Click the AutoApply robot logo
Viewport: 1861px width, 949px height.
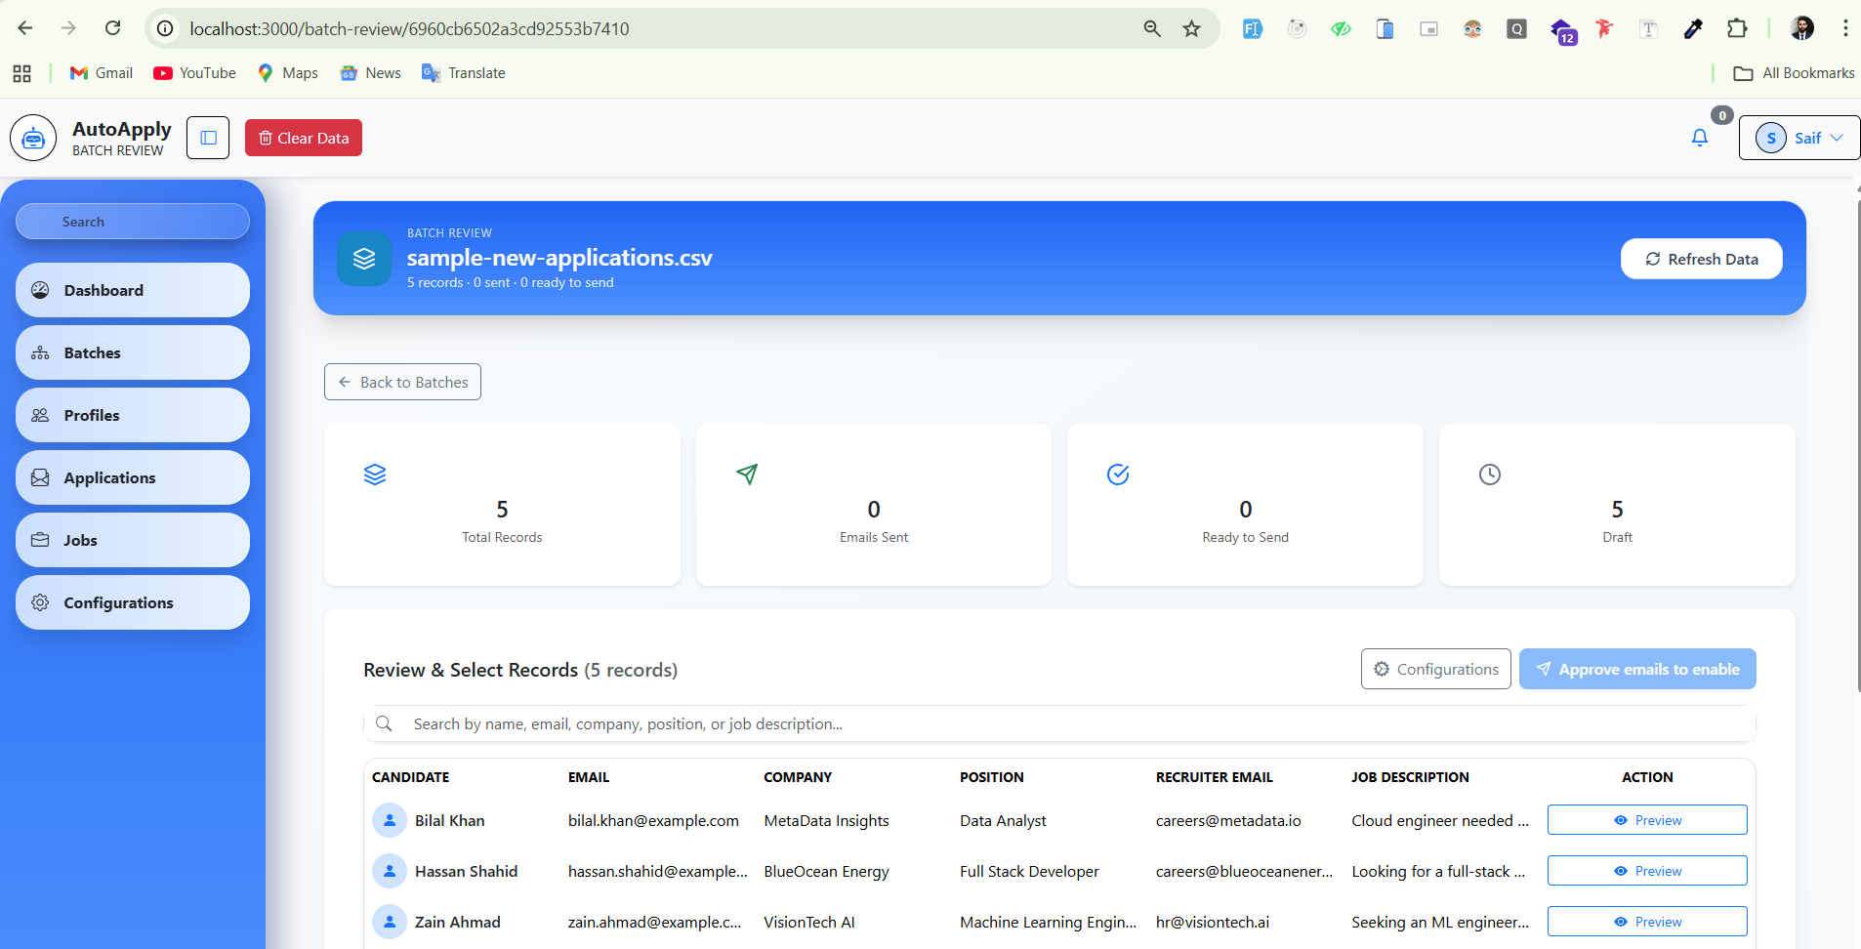click(x=33, y=138)
